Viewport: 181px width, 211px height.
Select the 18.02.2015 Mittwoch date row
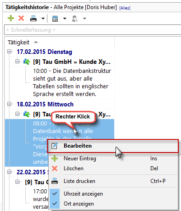45,104
